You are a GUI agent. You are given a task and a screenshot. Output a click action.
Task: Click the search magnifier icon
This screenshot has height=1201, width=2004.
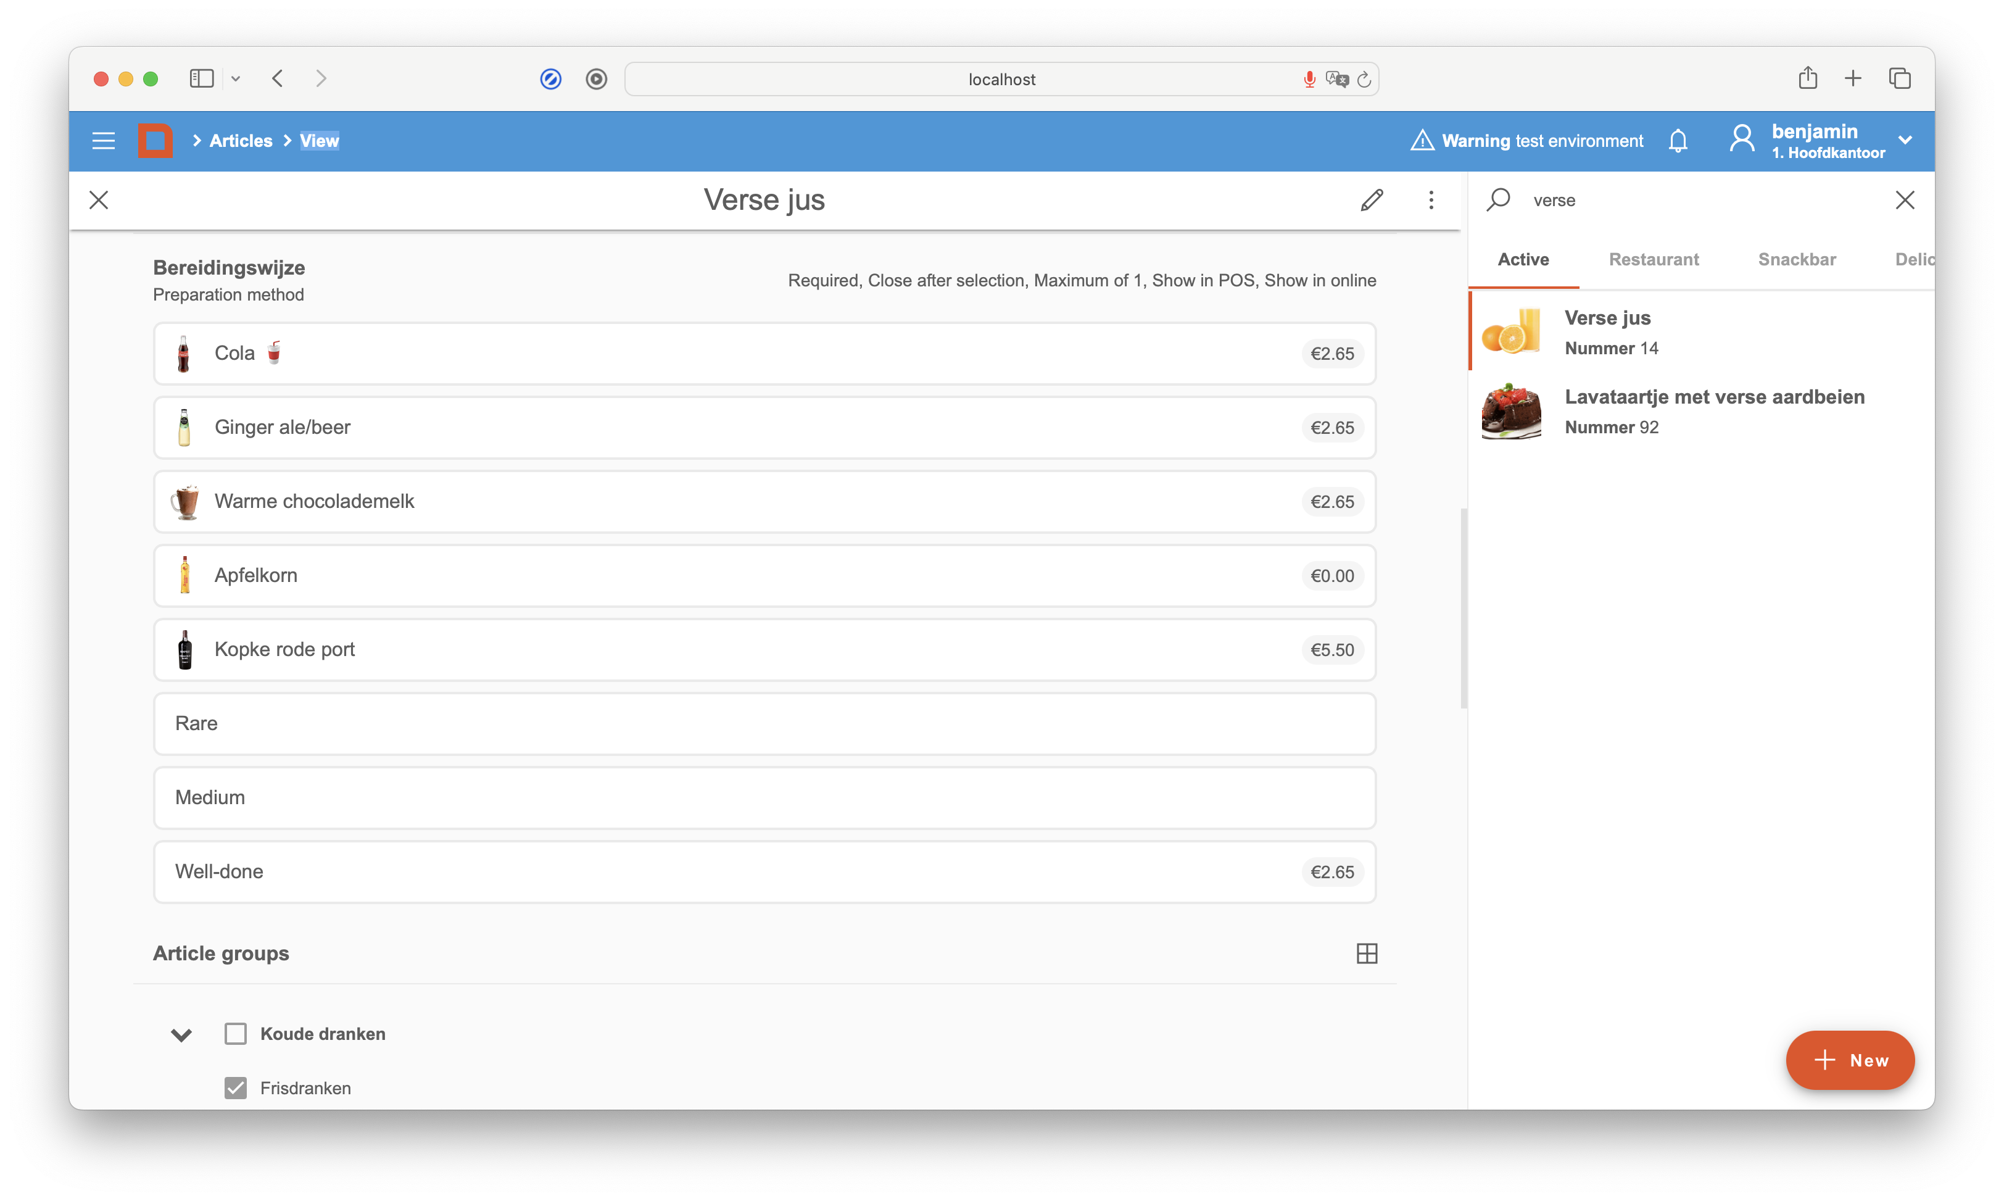1498,199
